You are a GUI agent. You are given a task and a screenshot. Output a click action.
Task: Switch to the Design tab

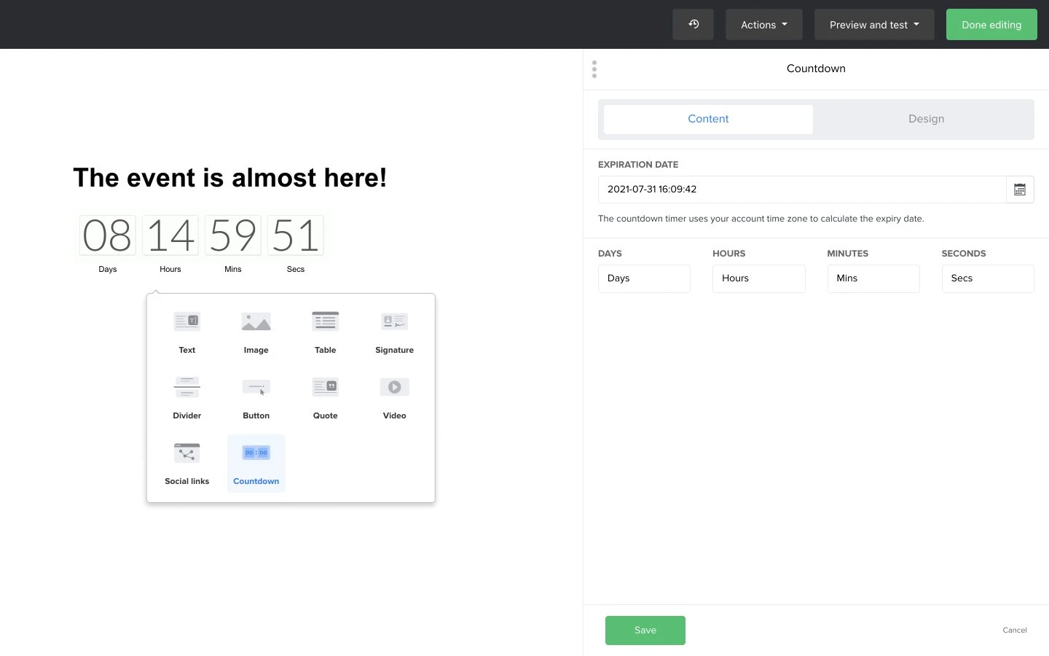[925, 119]
